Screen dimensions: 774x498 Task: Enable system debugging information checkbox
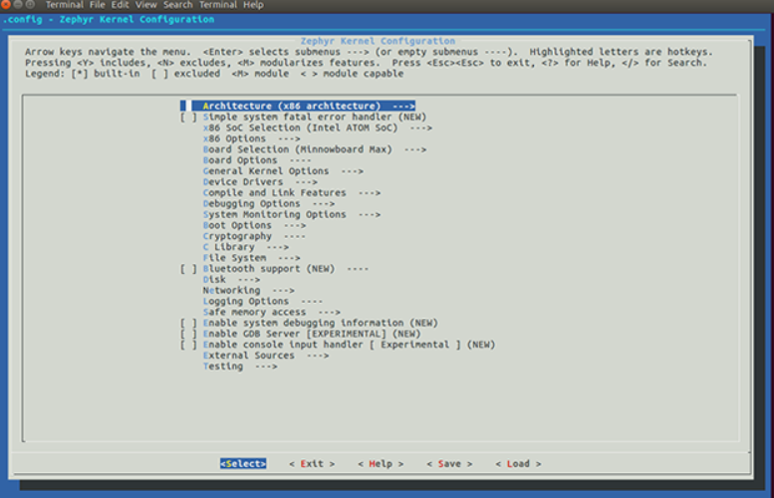click(x=188, y=324)
